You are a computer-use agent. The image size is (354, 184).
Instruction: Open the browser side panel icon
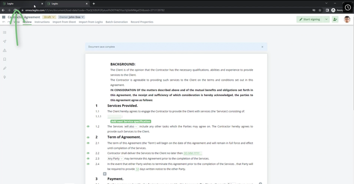click(x=327, y=10)
